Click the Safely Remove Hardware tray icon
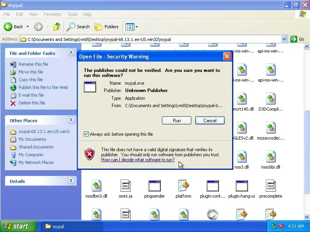This screenshot has height=232, width=310. click(274, 226)
